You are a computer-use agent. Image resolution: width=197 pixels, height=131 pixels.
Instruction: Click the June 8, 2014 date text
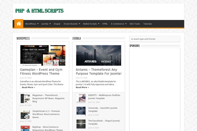pyautogui.click(x=93, y=115)
